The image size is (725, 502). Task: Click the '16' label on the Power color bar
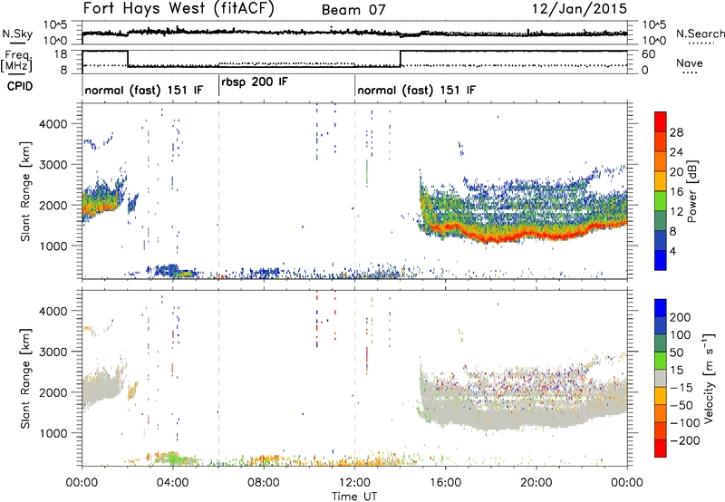click(676, 192)
